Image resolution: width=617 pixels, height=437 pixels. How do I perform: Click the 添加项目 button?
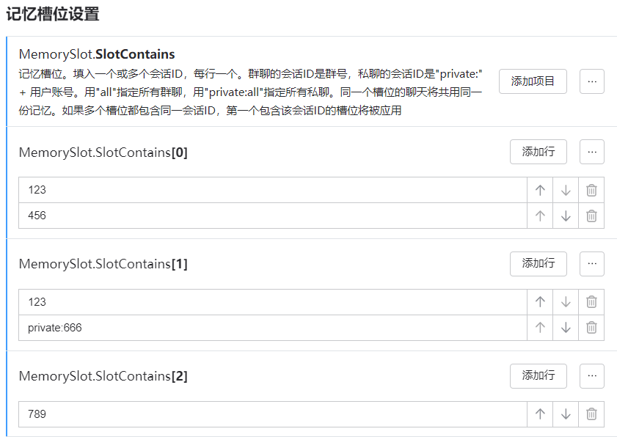coord(533,81)
